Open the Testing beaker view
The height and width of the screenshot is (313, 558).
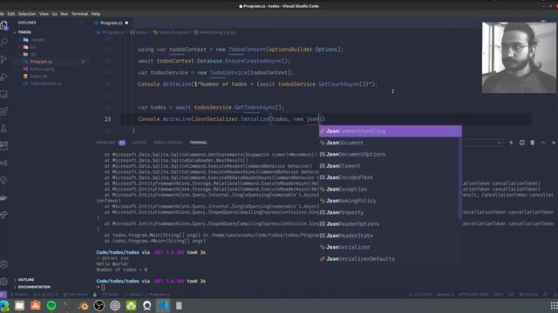[x=3, y=129]
